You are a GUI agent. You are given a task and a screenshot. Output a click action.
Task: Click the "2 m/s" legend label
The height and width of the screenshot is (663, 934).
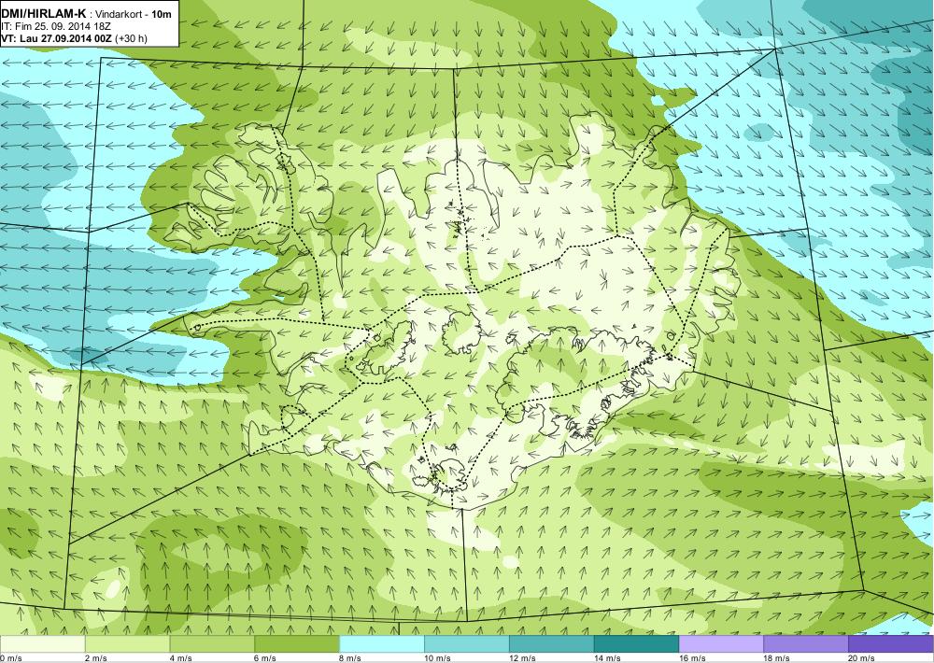coord(96,658)
